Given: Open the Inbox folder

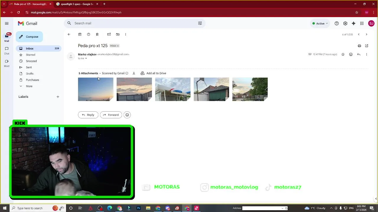Looking at the screenshot, I should [x=38, y=48].
